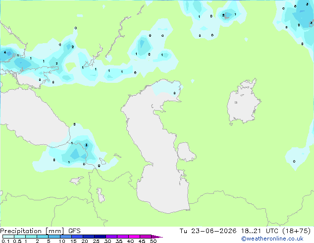Click the '0.5' legend scale label
The image size is (314, 243).
click(x=17, y=241)
